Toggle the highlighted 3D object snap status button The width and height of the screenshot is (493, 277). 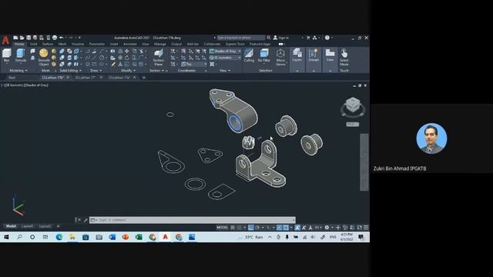click(286, 228)
